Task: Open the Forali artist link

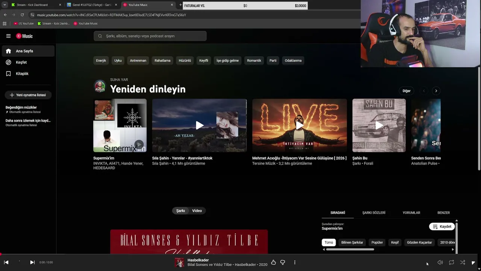Action: (368, 164)
